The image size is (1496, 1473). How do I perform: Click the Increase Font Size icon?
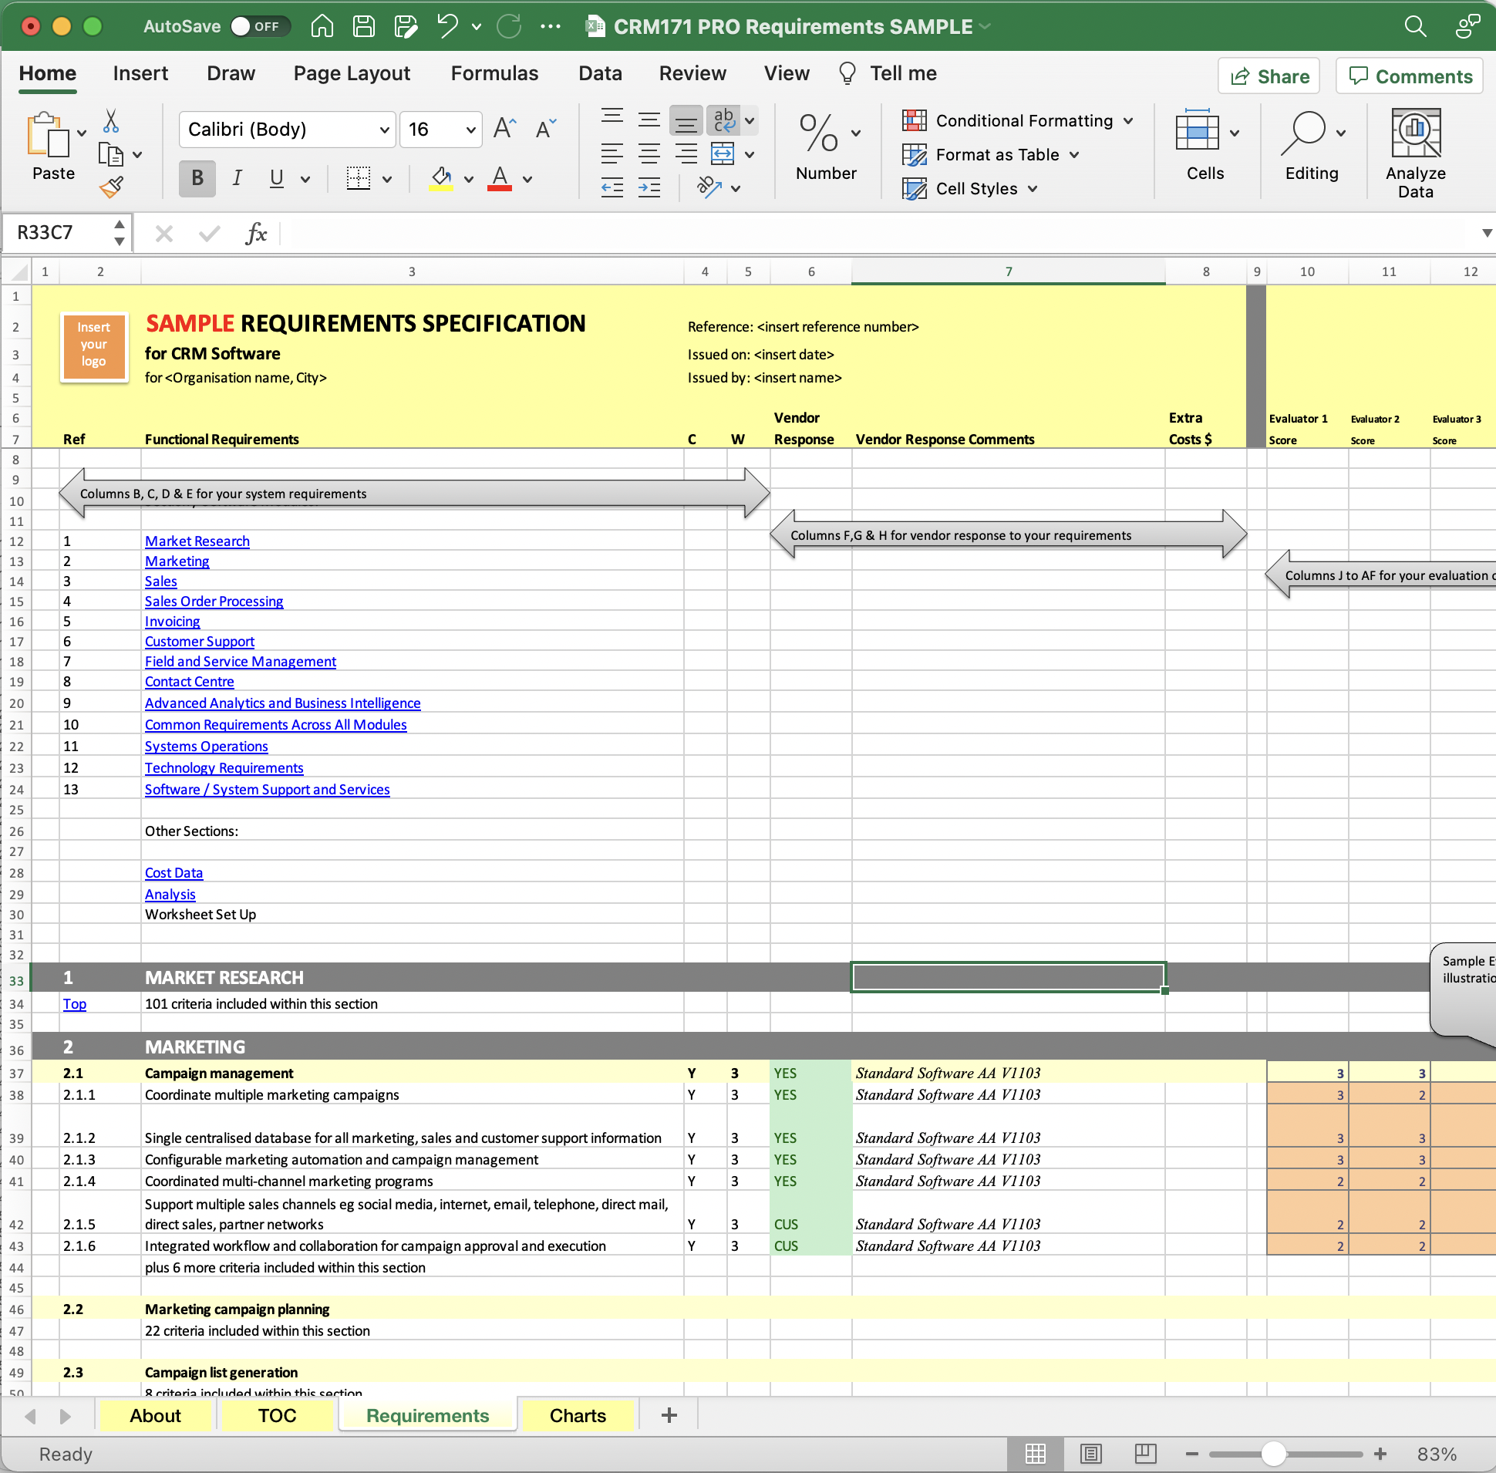point(504,129)
